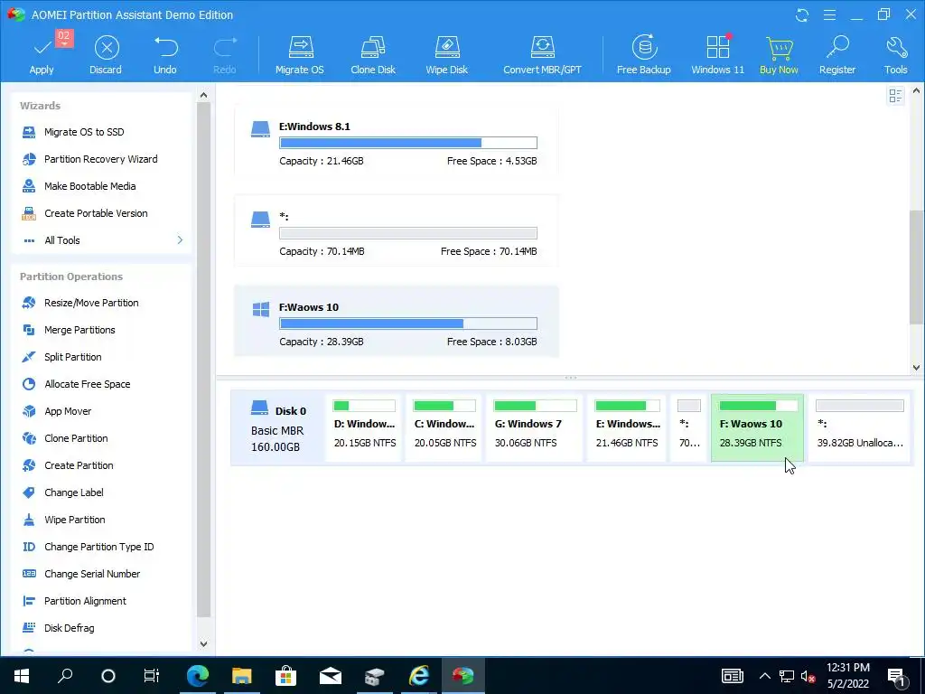Open taskbar Search

pos(65,675)
